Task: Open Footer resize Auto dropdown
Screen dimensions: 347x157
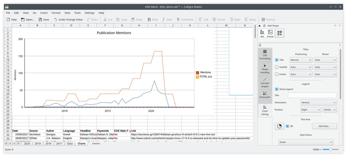Action: coord(325,74)
